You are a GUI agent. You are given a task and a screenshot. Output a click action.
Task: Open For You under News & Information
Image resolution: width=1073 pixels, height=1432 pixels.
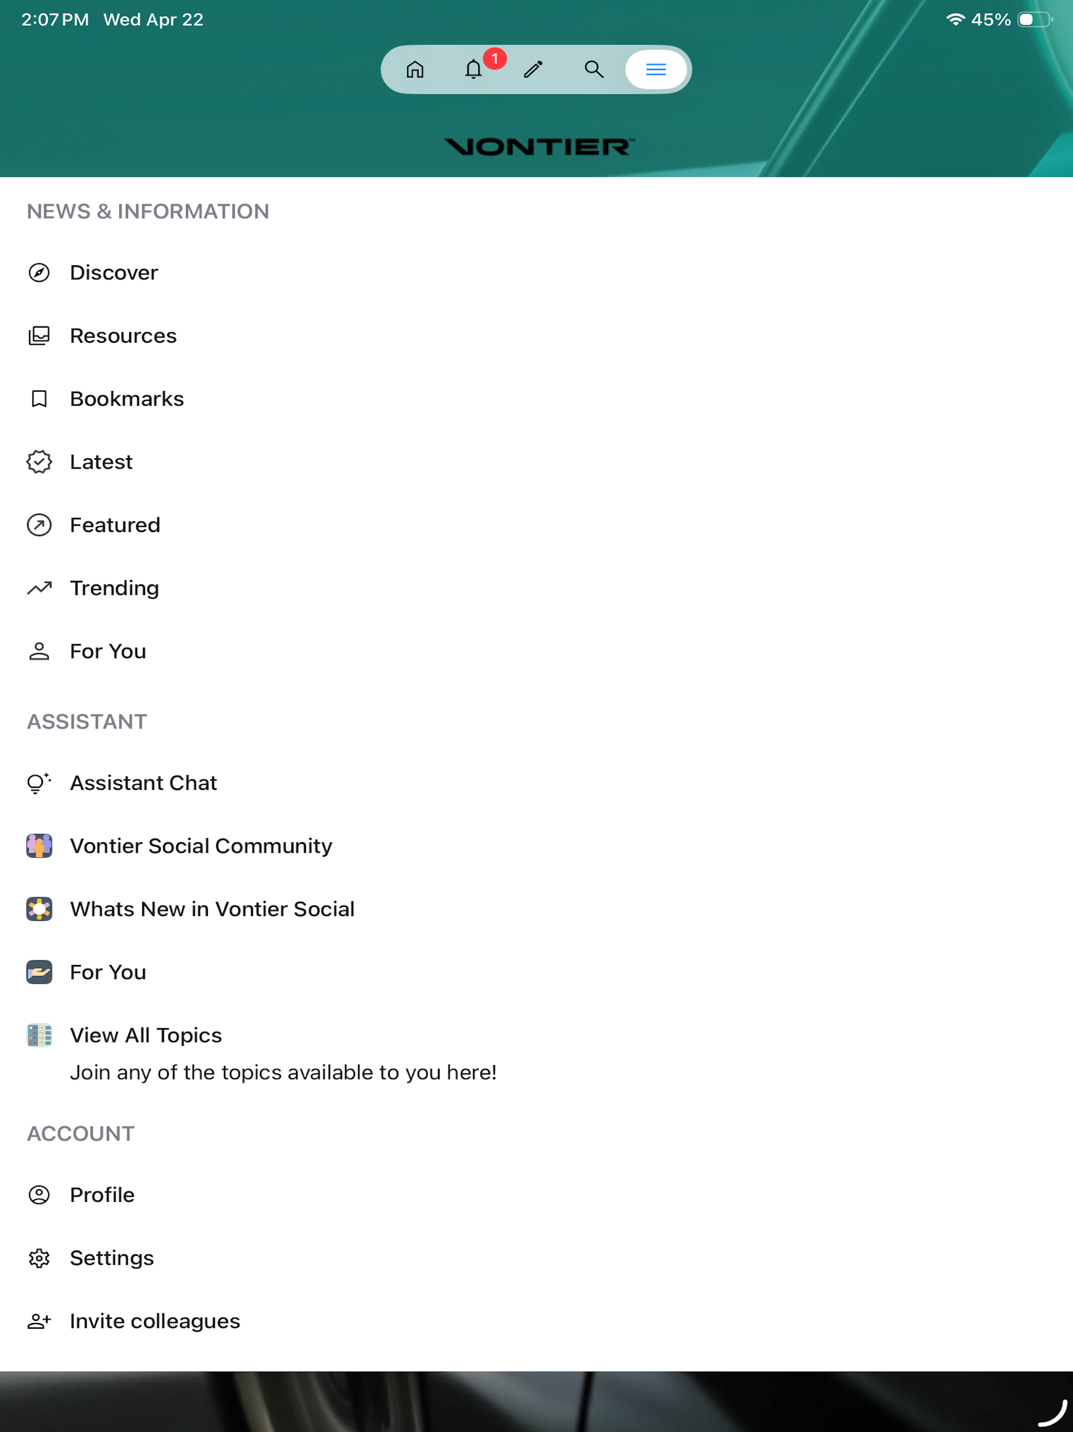536,651
